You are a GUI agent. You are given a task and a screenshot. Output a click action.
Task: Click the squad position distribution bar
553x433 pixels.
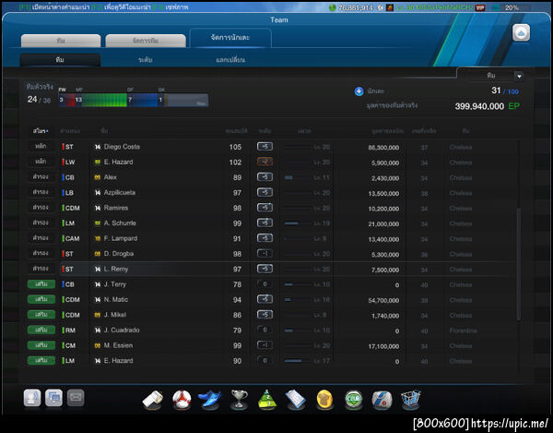134,100
